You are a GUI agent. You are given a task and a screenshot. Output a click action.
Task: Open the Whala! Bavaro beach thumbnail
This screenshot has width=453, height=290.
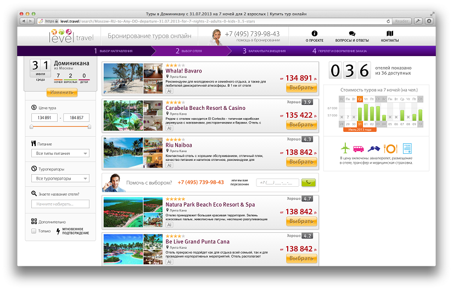click(x=123, y=79)
